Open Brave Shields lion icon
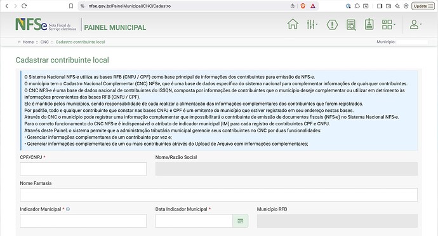 pyautogui.click(x=303, y=6)
